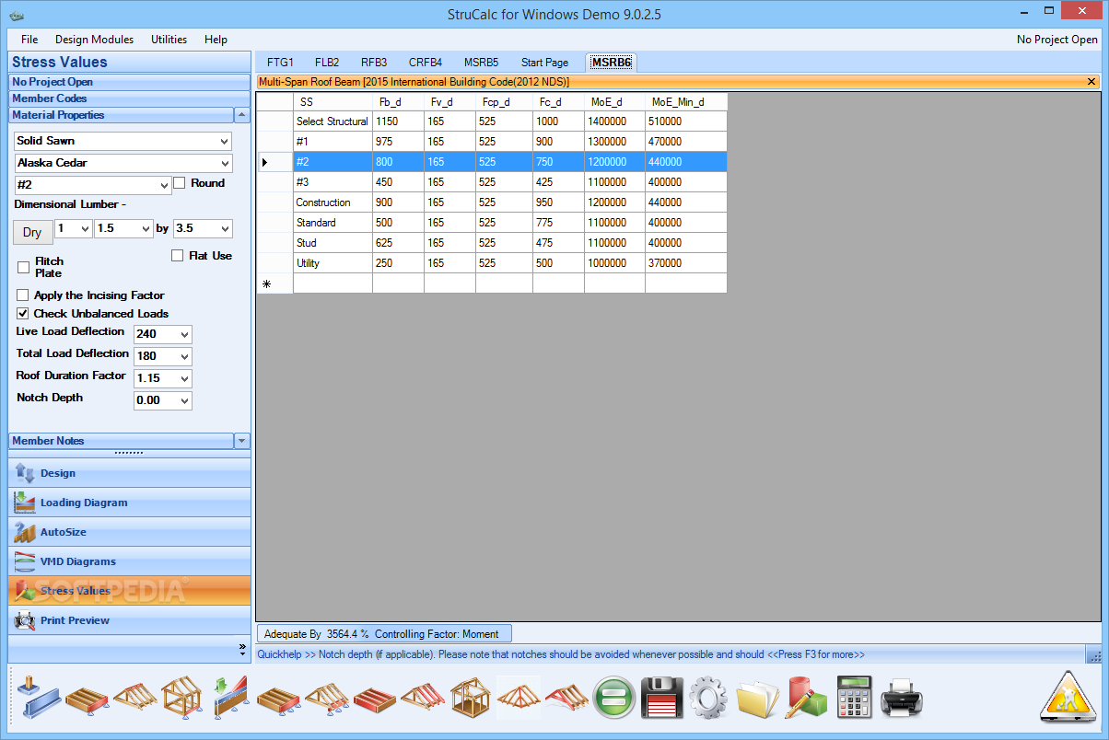Select the Select Structural grade row
1109x740 pixels.
point(492,121)
